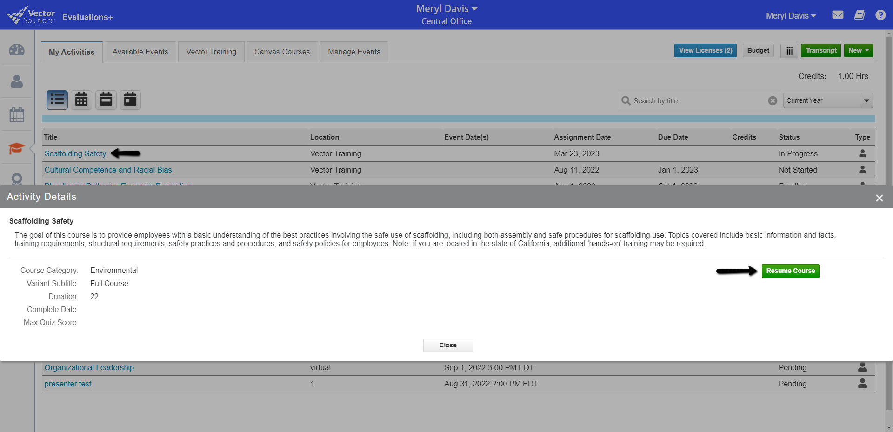
Task: Open the Organizational Leadership link
Action: coord(89,367)
